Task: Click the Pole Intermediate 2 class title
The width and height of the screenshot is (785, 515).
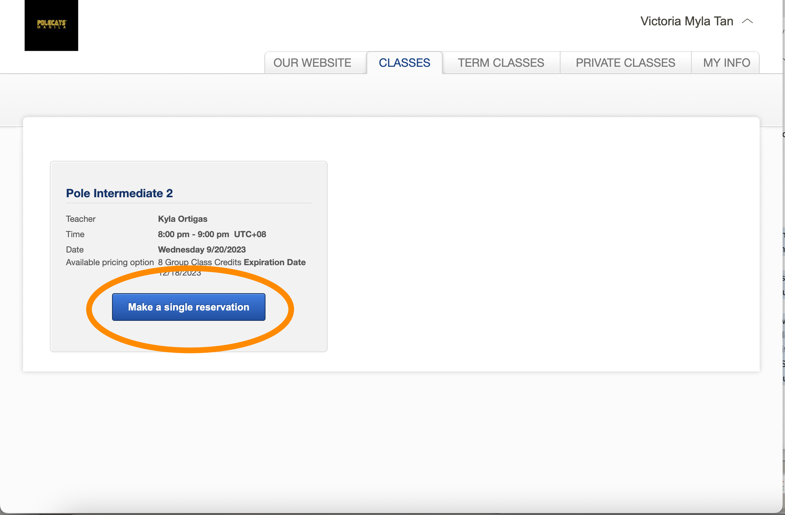Action: coord(119,193)
